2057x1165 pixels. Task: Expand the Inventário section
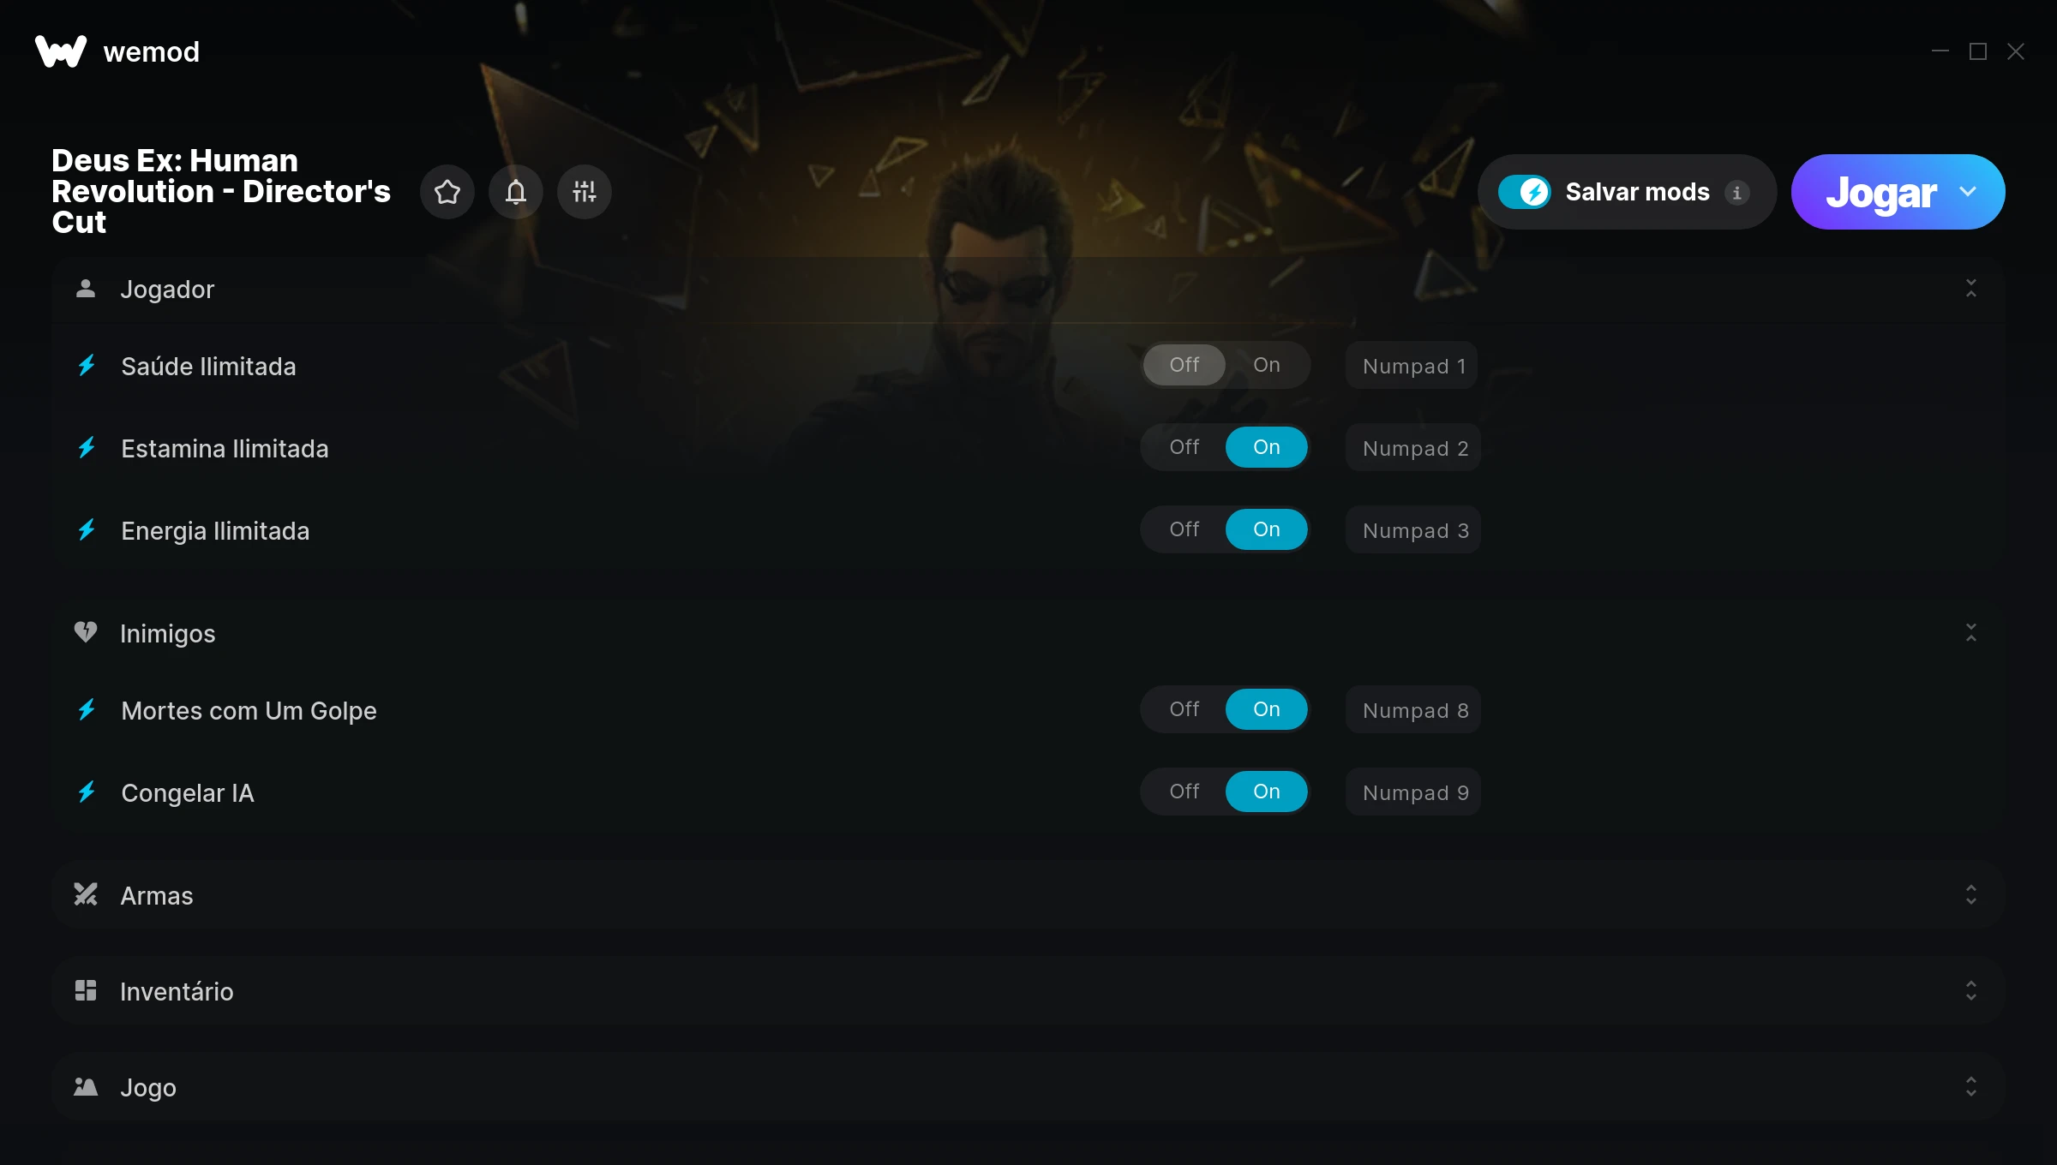1028,991
